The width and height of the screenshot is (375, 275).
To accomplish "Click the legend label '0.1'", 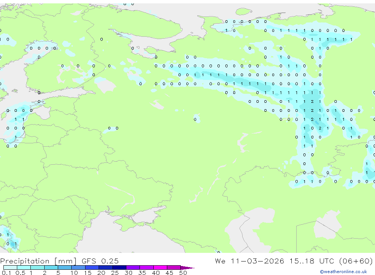I will point(6,273).
